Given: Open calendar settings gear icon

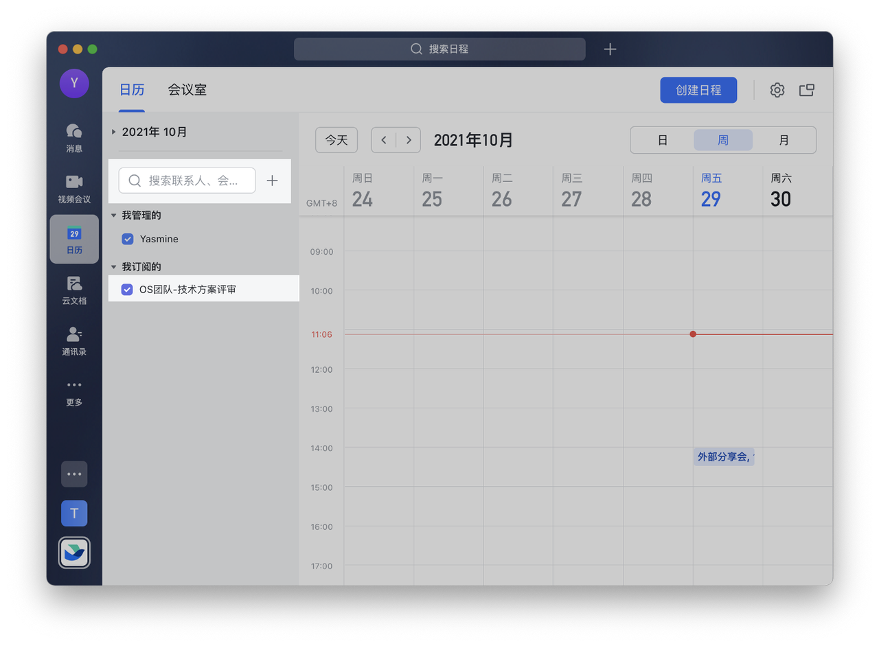Looking at the screenshot, I should 777,90.
